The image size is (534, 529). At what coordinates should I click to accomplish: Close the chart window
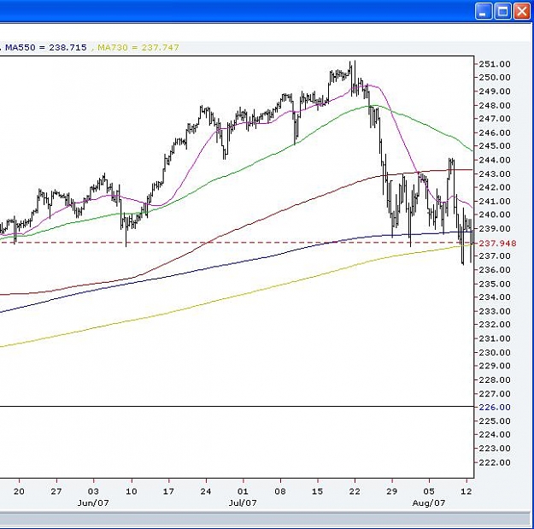522,11
